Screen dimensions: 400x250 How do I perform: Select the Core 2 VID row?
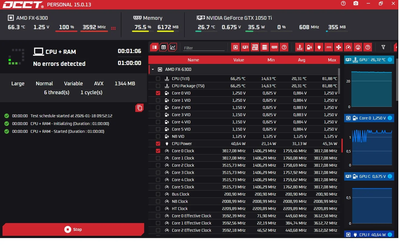tap(244, 107)
